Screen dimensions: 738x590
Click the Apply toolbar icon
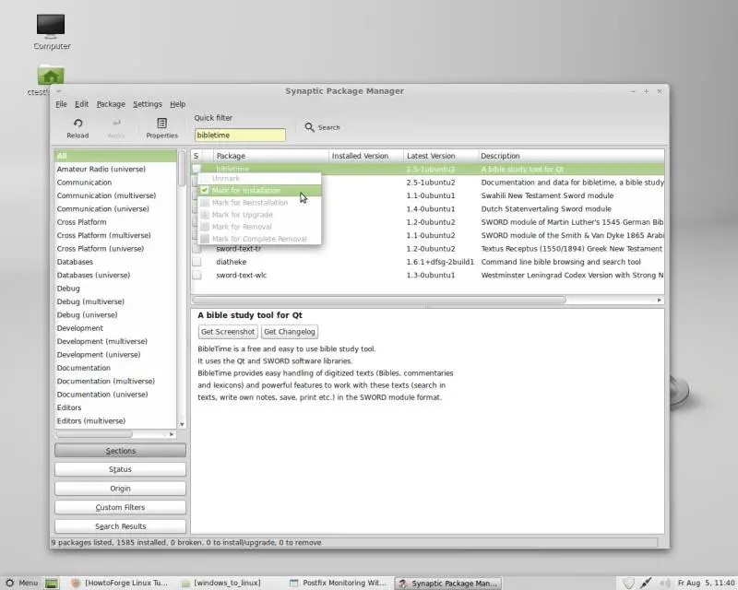(x=116, y=124)
